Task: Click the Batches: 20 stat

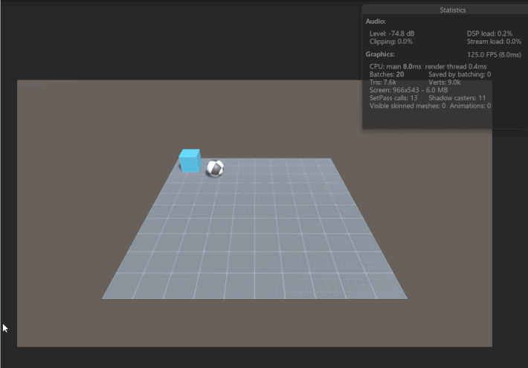Action: tap(387, 74)
